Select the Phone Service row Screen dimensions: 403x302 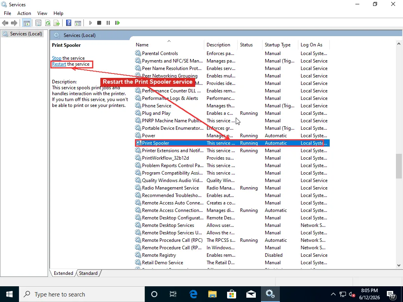click(232, 106)
